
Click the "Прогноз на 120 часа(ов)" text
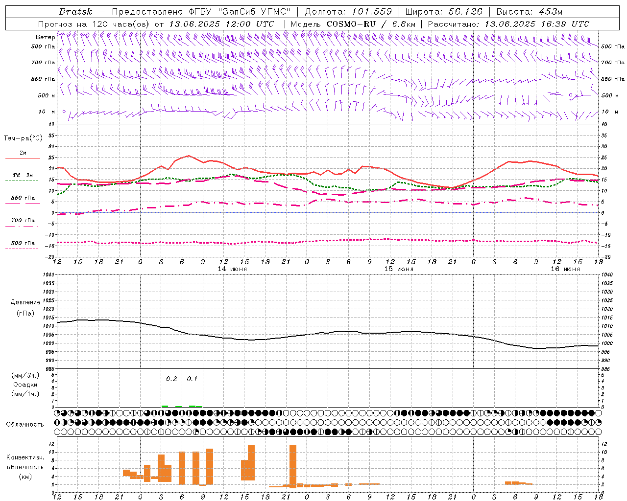[x=94, y=24]
